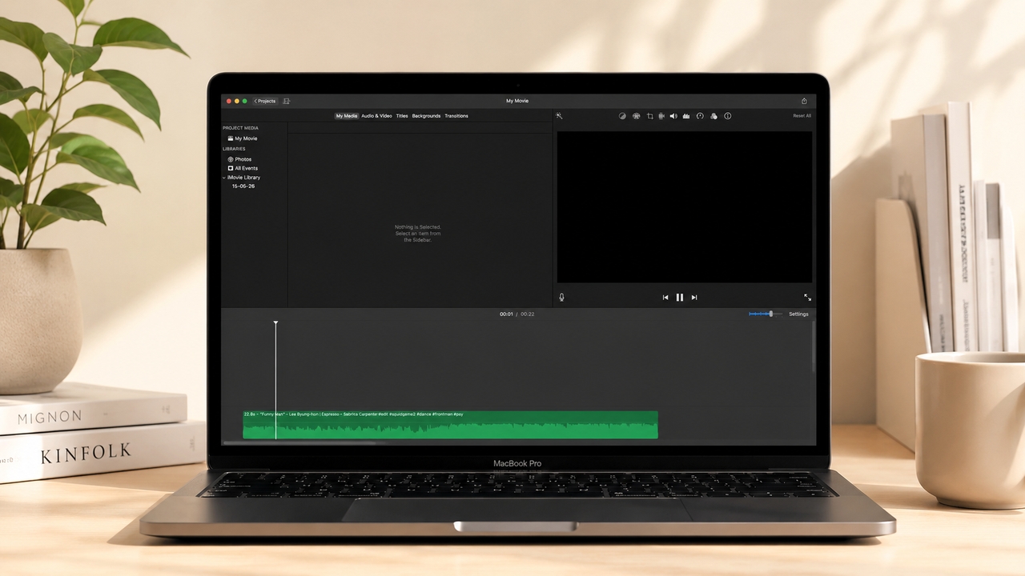This screenshot has width=1025, height=576.
Task: Click the Share icon in the title bar
Action: coord(804,101)
